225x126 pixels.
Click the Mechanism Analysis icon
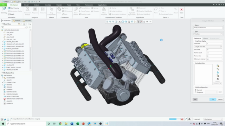click(27, 9)
